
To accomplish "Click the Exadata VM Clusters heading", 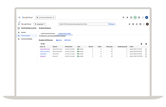I will [46, 40].
